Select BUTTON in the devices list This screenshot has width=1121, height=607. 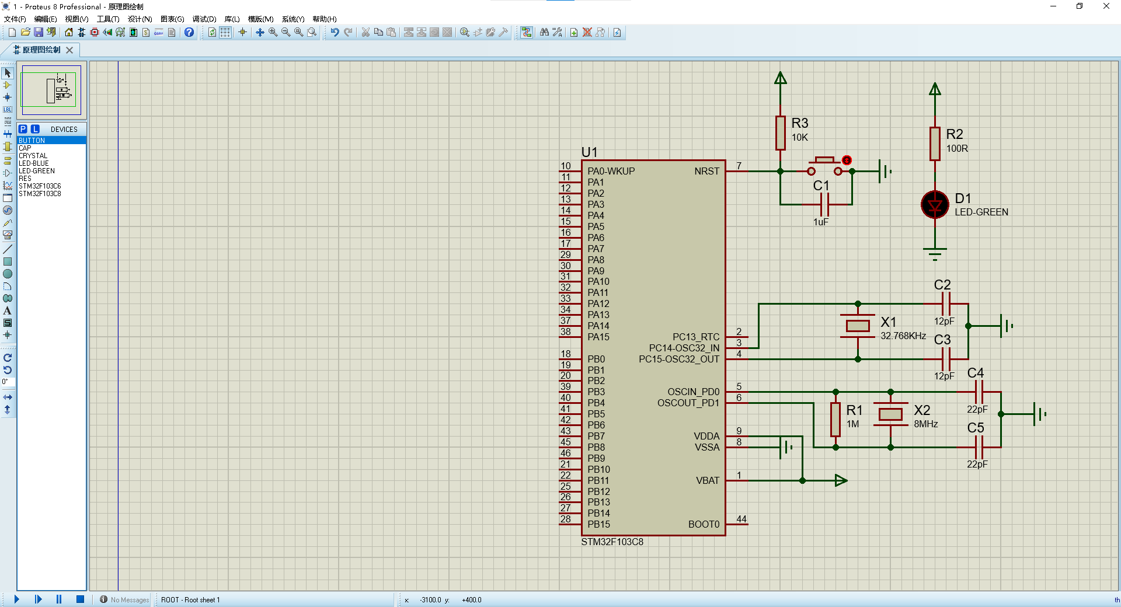(x=51, y=141)
